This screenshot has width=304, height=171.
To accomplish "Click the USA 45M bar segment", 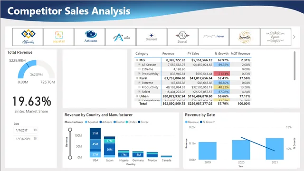I will point(95,144).
